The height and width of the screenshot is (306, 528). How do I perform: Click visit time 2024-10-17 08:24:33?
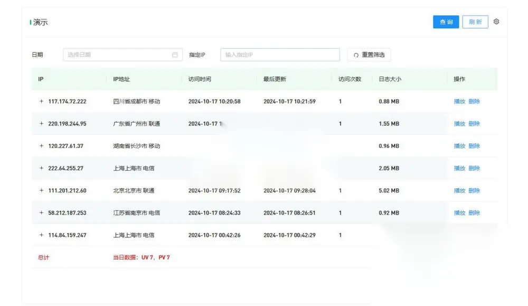tap(214, 212)
